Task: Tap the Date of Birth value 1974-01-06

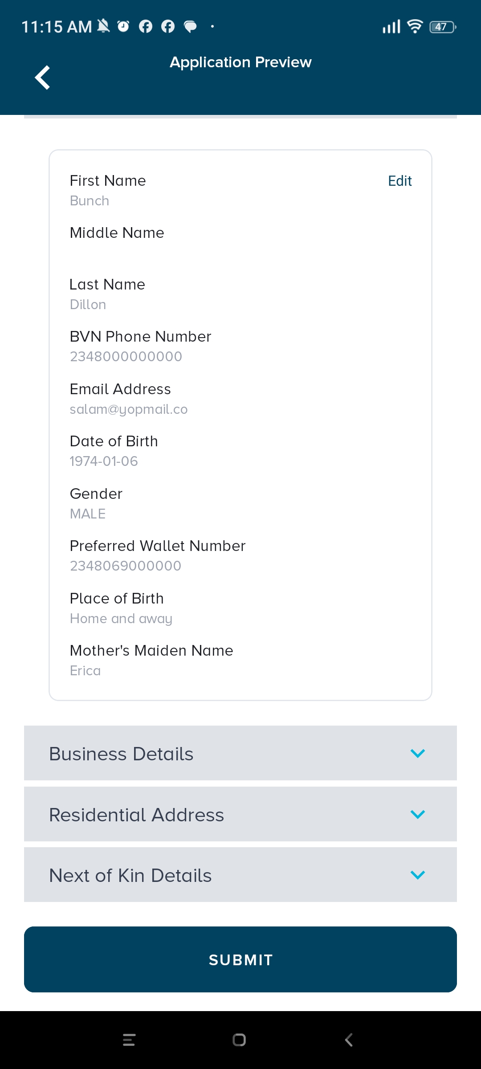Action: tap(104, 461)
